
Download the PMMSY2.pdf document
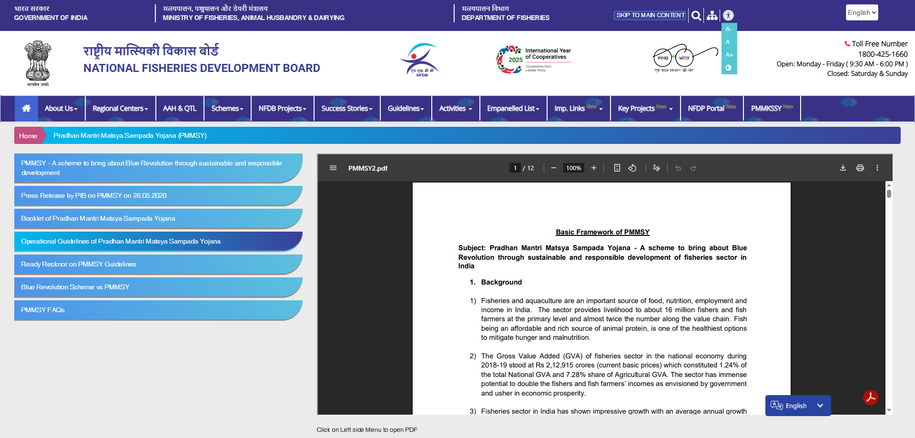click(843, 168)
